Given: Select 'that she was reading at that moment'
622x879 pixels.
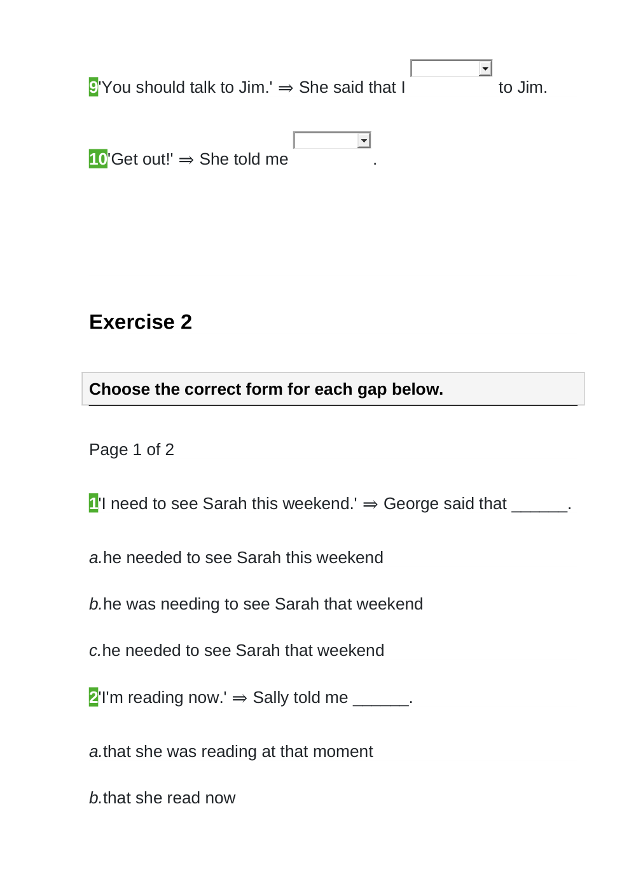Looking at the screenshot, I should pyautogui.click(x=237, y=751).
